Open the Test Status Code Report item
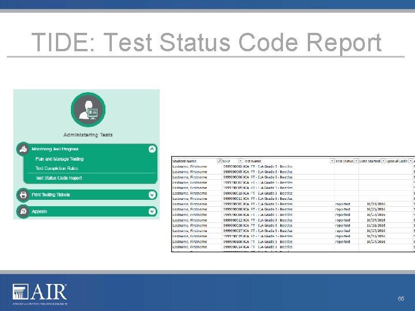Screen dimensions: 415x311 click(x=59, y=178)
